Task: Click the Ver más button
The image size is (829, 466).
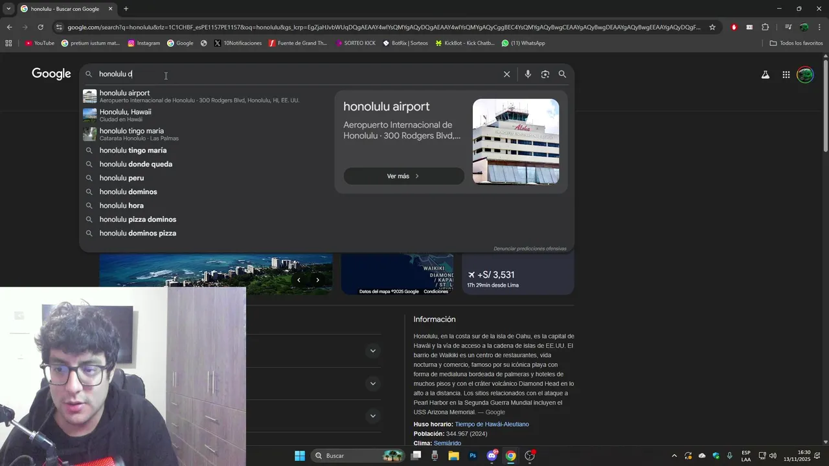Action: coord(403,176)
